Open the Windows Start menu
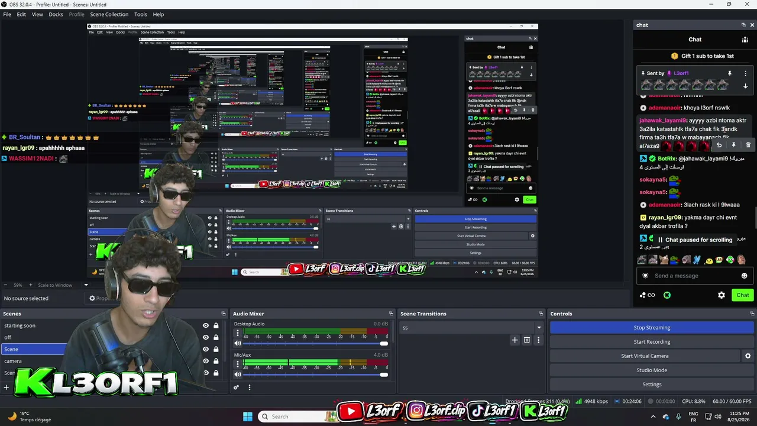The image size is (757, 426). (x=247, y=417)
